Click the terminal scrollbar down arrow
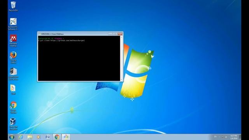Image resolution: width=249 pixels, height=140 pixels. pos(122,80)
